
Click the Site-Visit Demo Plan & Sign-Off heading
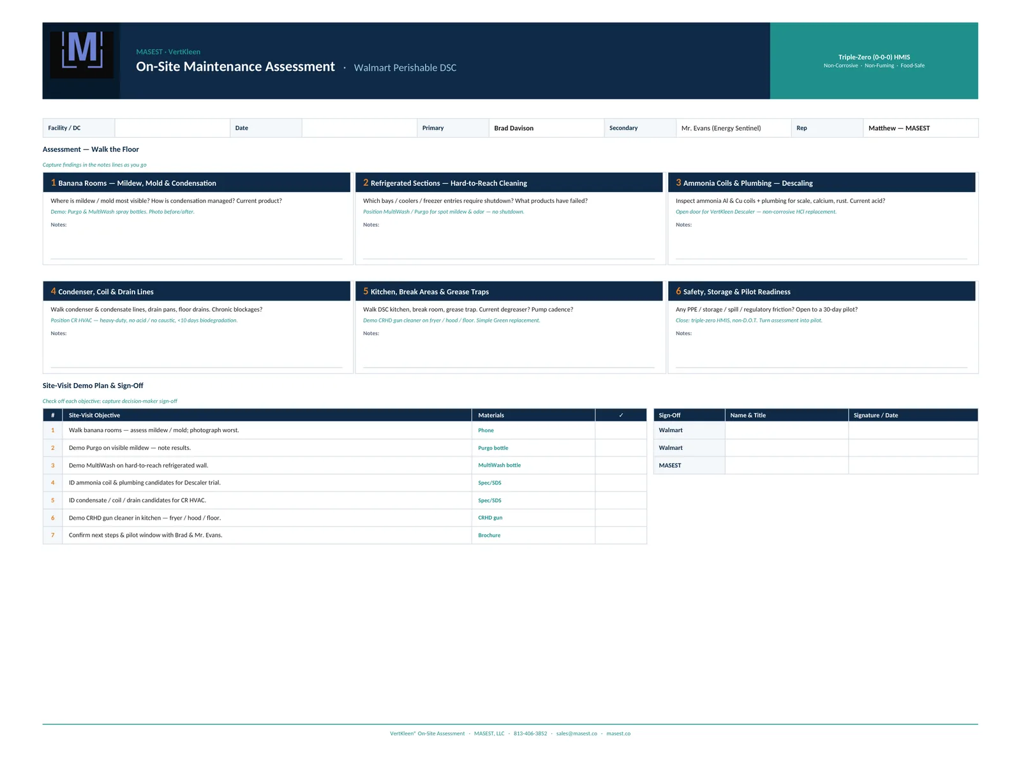[x=93, y=386]
